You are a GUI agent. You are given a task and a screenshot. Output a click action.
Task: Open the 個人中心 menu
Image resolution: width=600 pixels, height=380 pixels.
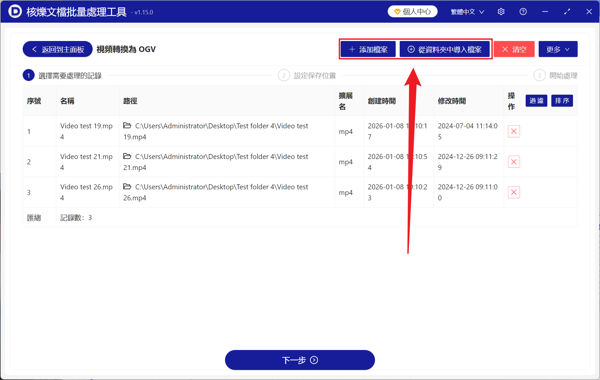(x=412, y=11)
